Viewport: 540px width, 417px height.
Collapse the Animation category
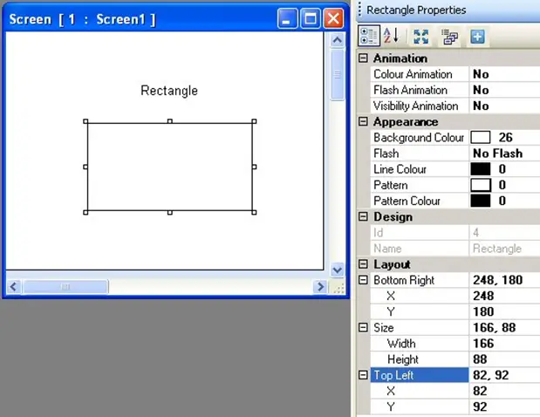coord(363,58)
